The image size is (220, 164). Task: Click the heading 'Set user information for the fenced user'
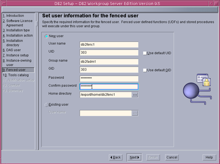pyautogui.click(x=90, y=16)
